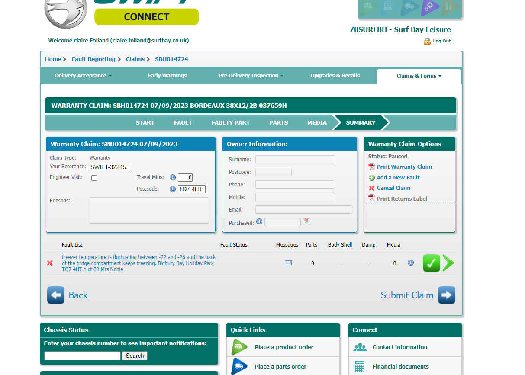Click the Cancel Claim link

(x=393, y=188)
